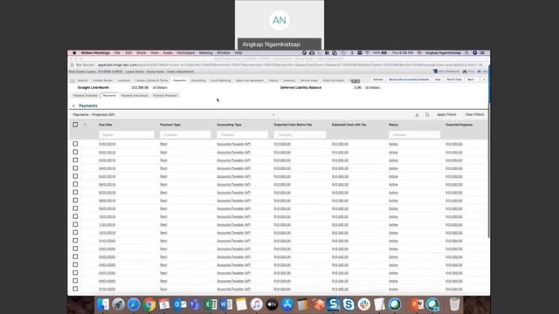
Task: Open the Meeting menu
Action: [x=206, y=52]
